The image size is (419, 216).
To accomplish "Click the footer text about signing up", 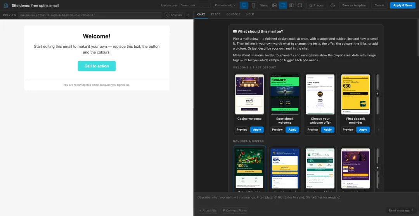I will point(97,85).
